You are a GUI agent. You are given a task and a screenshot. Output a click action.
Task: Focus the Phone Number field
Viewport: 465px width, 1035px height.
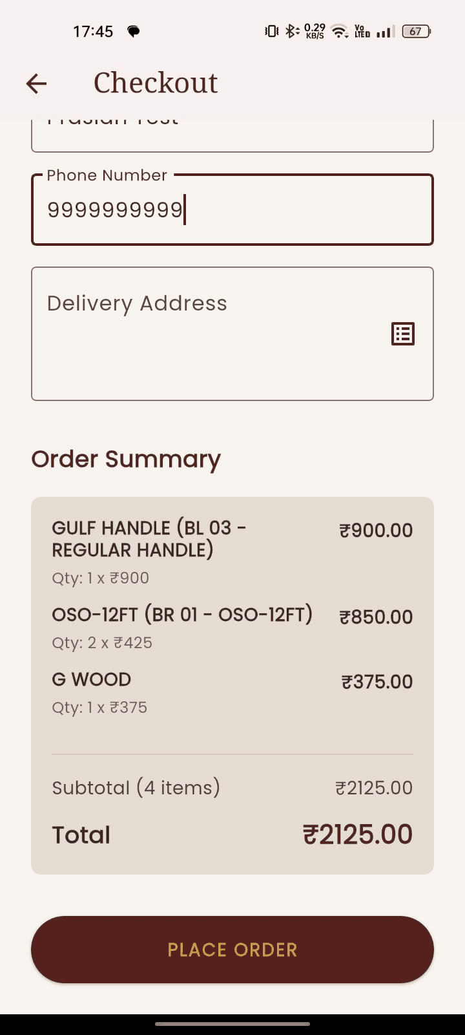pyautogui.click(x=232, y=210)
